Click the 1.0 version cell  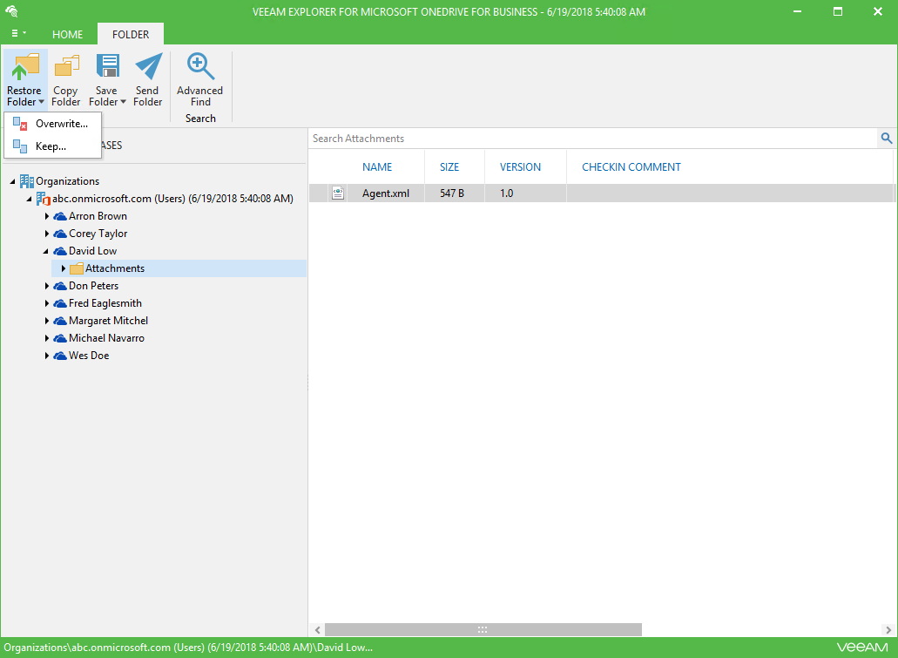(506, 193)
